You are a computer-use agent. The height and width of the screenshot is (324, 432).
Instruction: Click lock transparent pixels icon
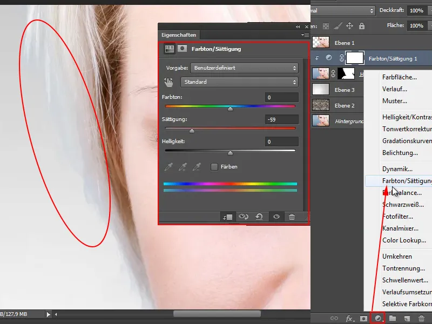(x=326, y=26)
